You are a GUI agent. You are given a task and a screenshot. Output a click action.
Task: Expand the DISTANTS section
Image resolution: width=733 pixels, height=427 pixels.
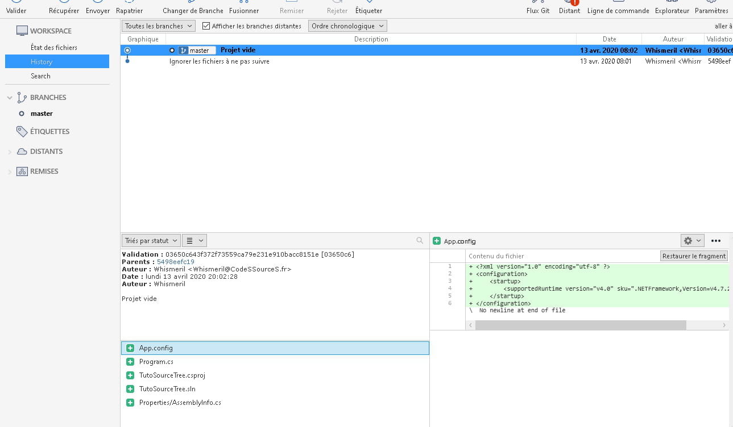click(10, 152)
